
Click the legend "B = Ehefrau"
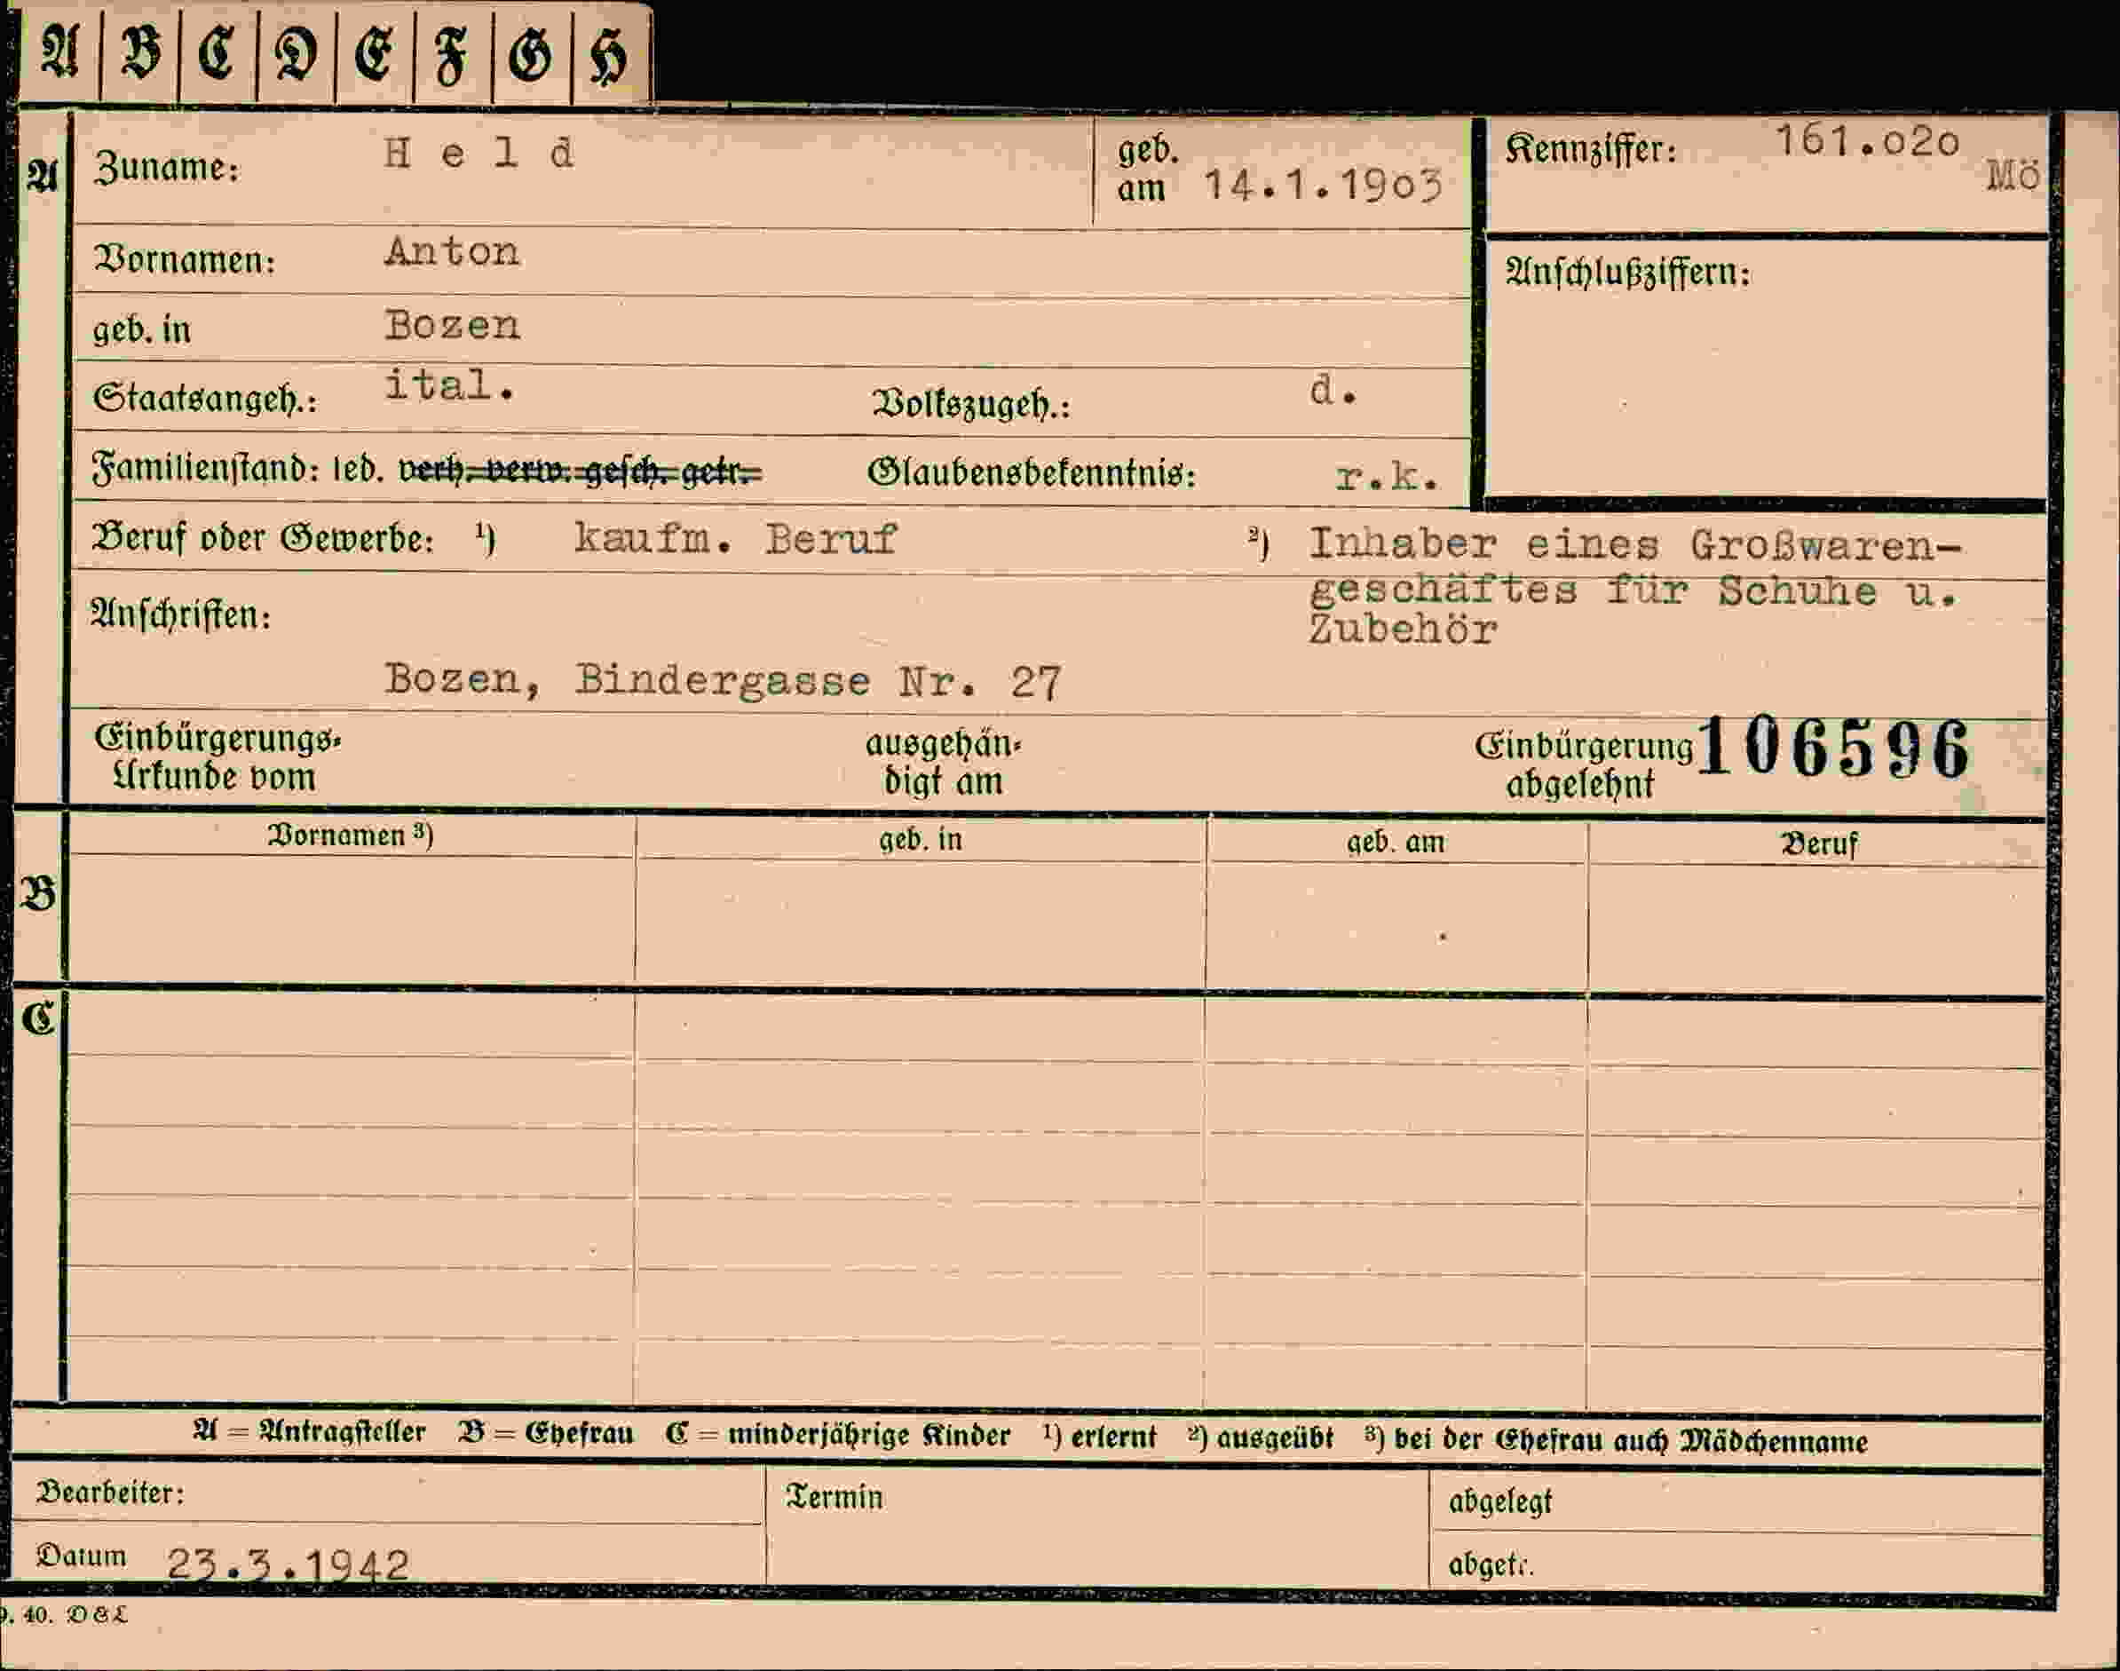(546, 1434)
